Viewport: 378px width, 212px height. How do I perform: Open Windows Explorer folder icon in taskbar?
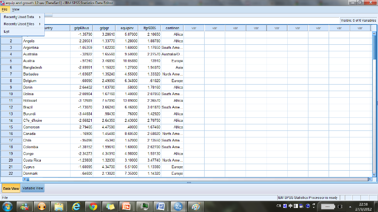pyautogui.click(x=59, y=206)
